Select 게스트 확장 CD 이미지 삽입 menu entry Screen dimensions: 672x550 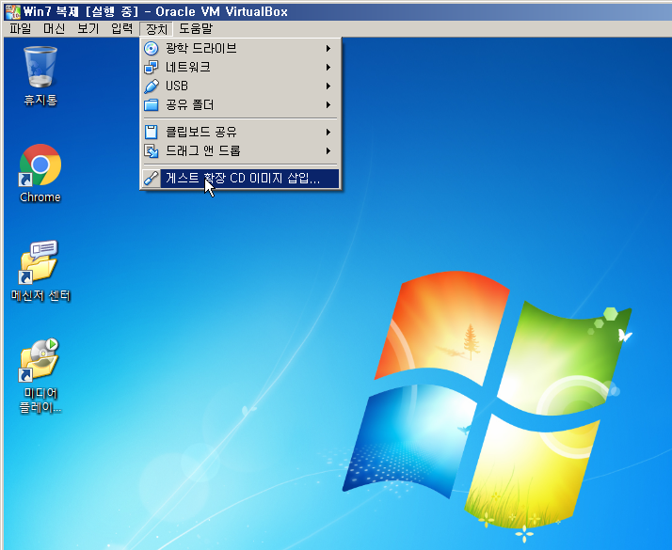coord(240,178)
